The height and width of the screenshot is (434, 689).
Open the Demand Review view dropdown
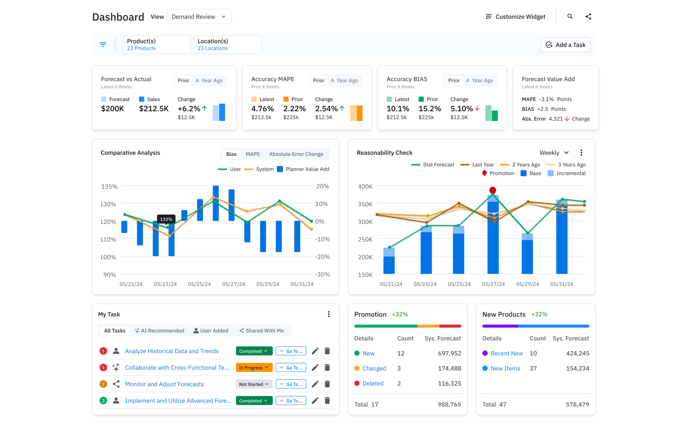click(x=199, y=17)
